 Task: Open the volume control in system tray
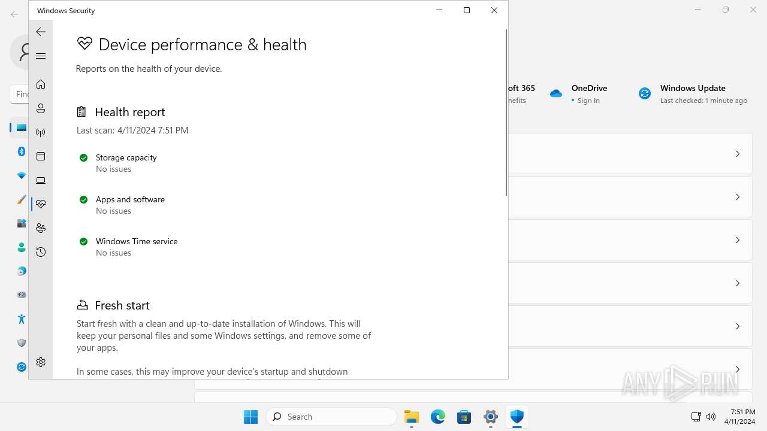tap(711, 417)
